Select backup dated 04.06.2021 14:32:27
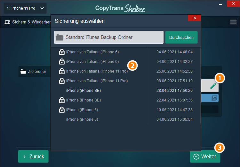240x167 pixels. point(126,62)
